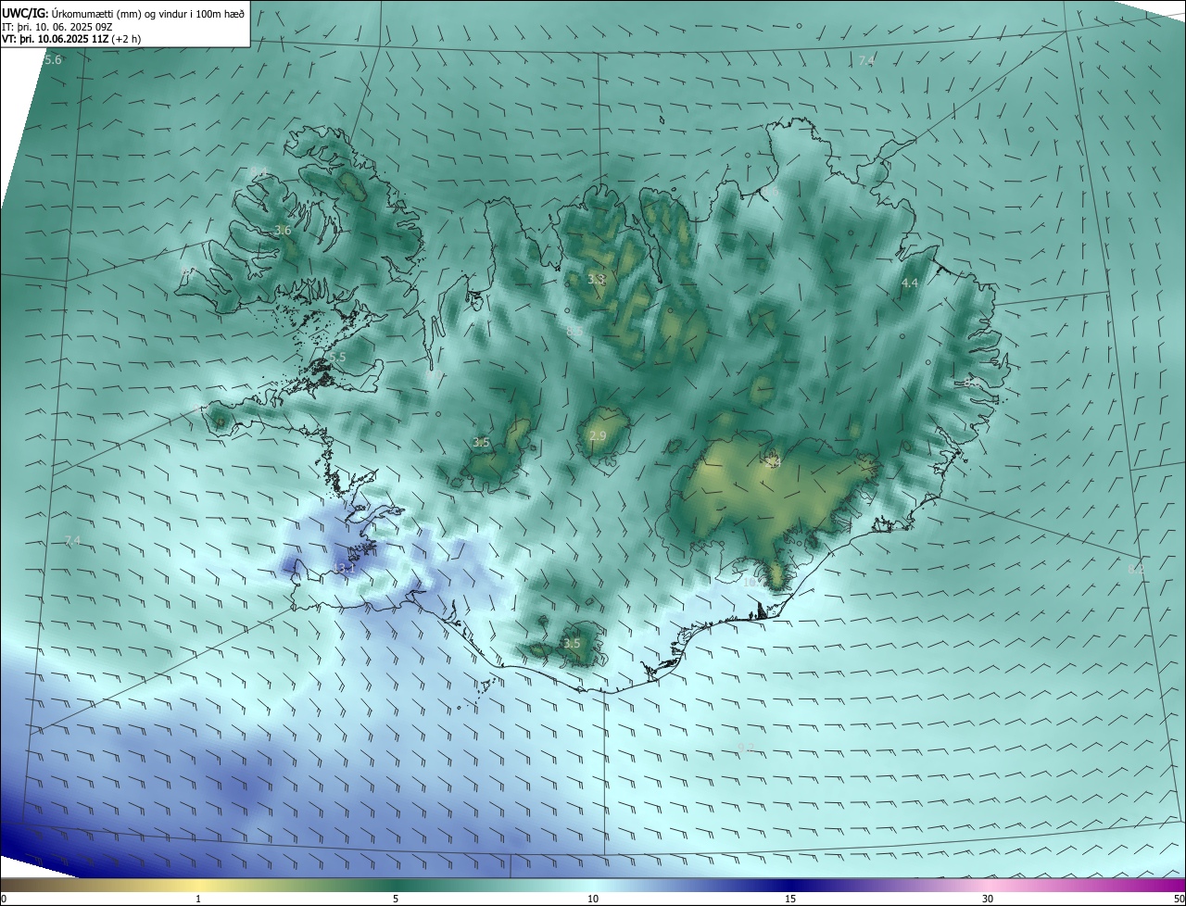Click the UWC/IG Úrkomumætti title line
The height and width of the screenshot is (906, 1186).
coord(123,12)
